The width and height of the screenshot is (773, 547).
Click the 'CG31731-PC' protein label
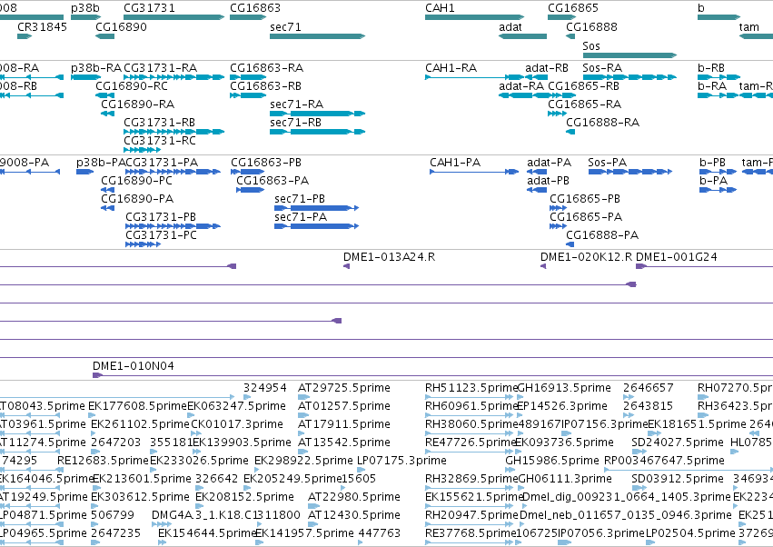click(161, 235)
